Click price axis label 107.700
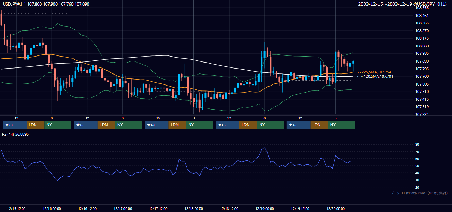Image resolution: width=452 pixels, height=212 pixels. (x=422, y=76)
